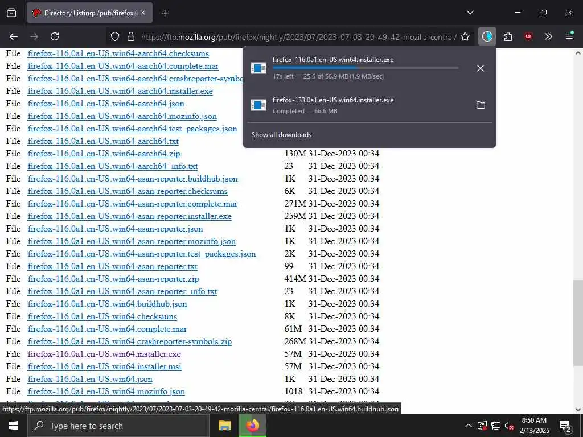
Task: Open win64-aarch64.test_packages.json link
Action: [x=132, y=129]
